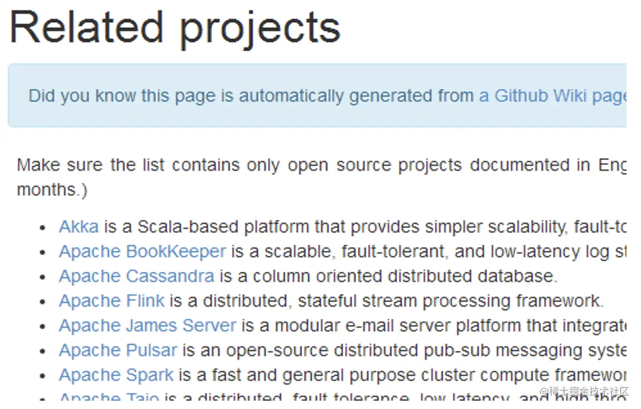Click the 'Related projects' heading
This screenshot has height=409, width=641.
pyautogui.click(x=175, y=27)
